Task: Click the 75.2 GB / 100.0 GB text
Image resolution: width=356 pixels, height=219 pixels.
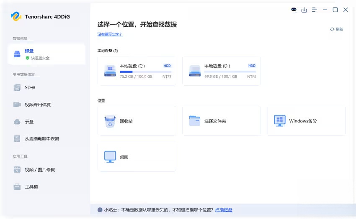Action: tap(136, 76)
